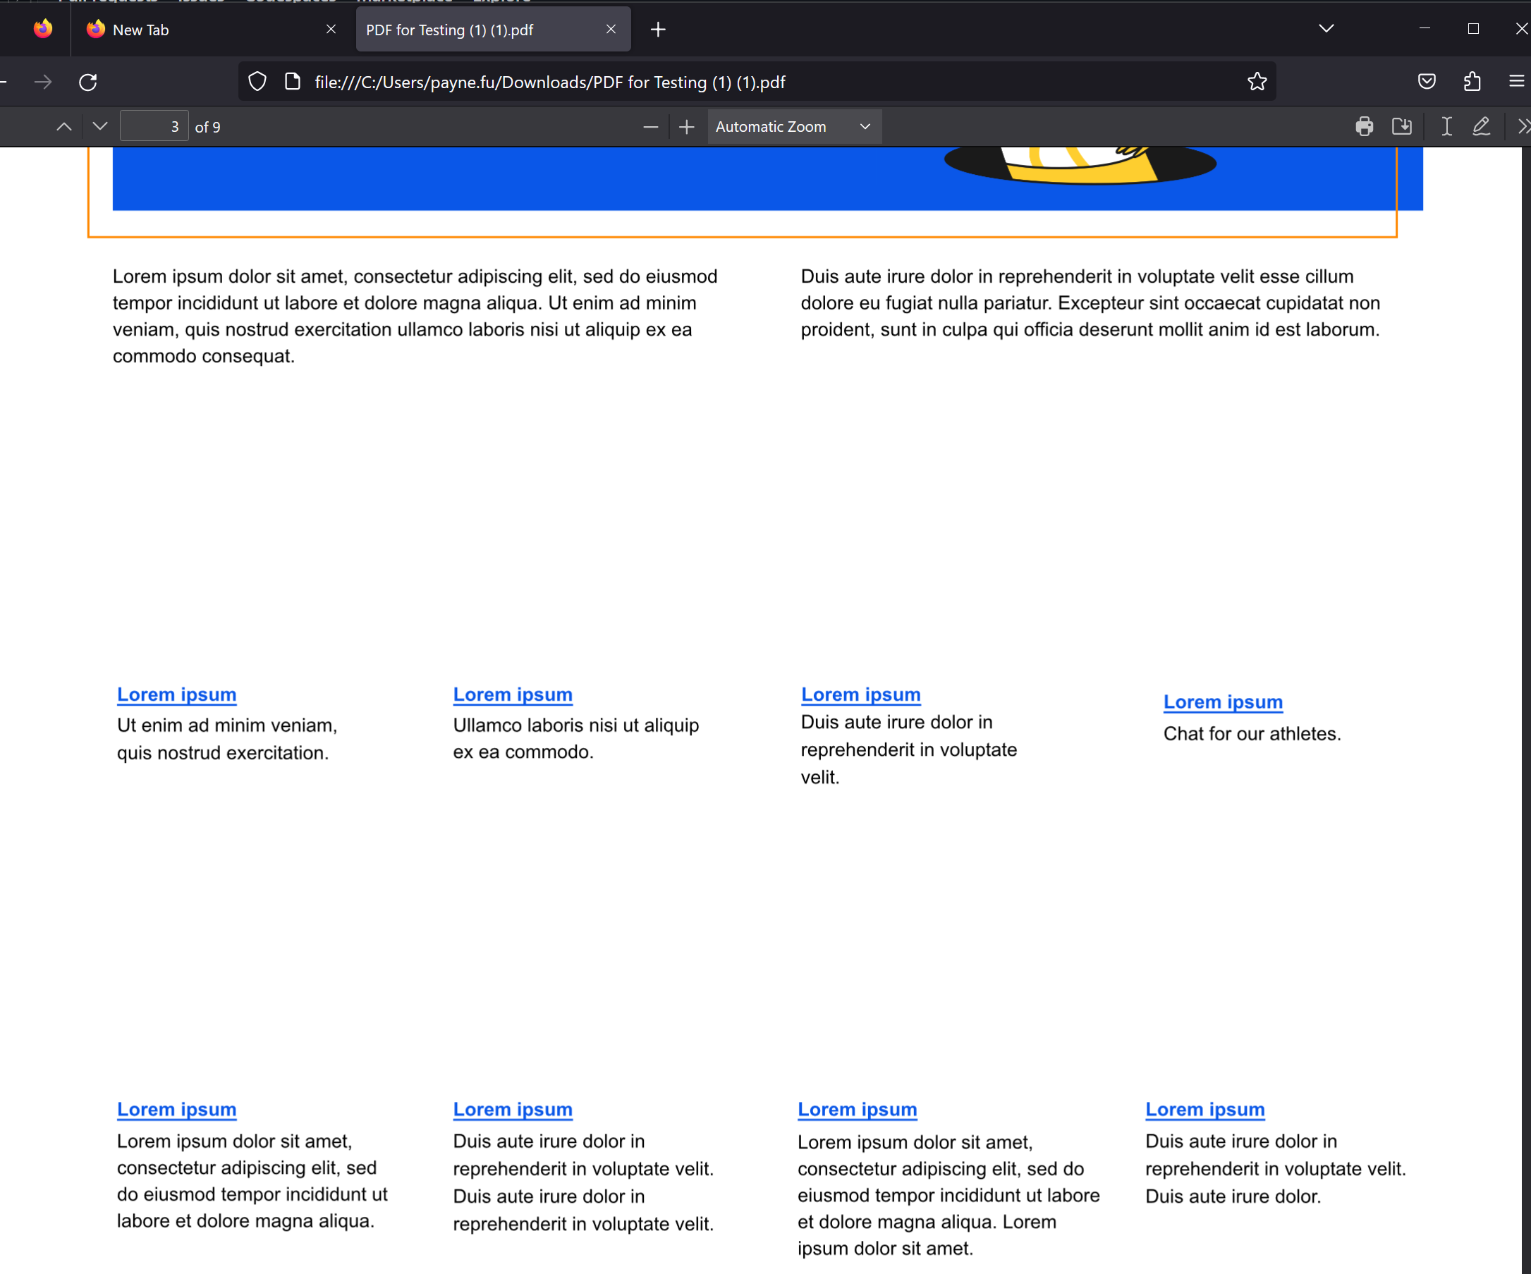
Task: Open the extensions puzzle-piece panel
Action: tap(1472, 82)
